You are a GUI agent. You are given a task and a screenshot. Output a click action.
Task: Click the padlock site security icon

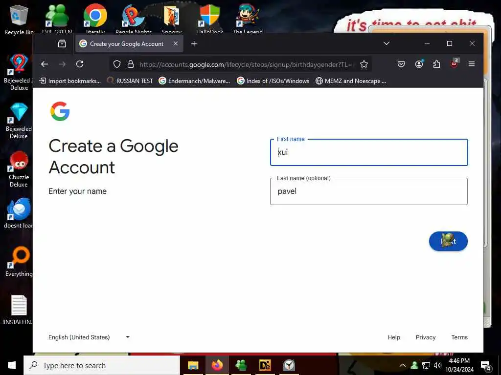pyautogui.click(x=130, y=64)
